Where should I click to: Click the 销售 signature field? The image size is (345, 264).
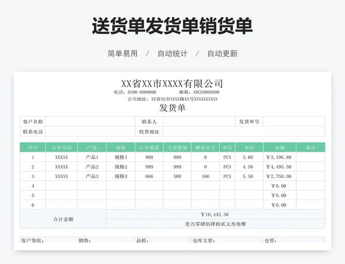[x=106, y=240]
